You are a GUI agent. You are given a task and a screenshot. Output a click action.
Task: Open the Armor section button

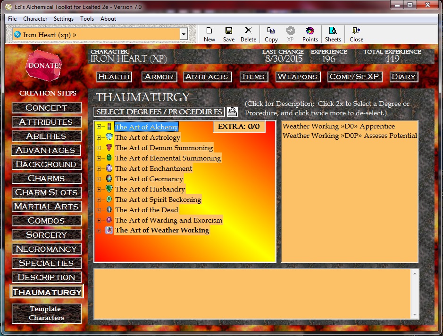pos(159,77)
